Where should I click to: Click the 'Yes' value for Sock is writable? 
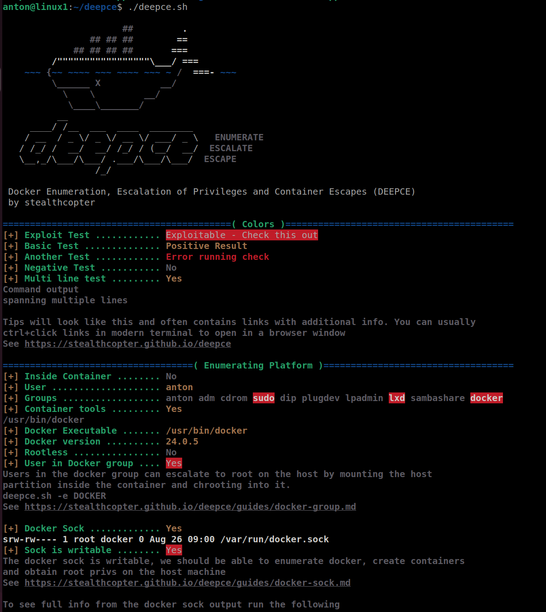(174, 550)
